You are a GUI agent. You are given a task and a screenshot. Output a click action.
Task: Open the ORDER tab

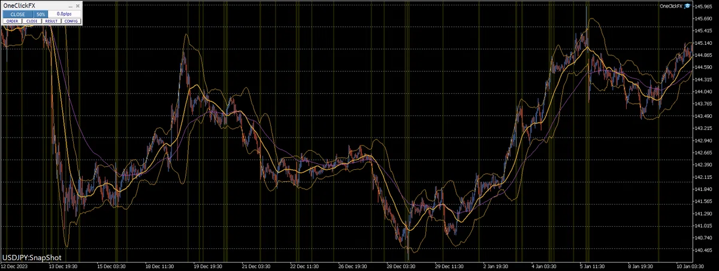(x=12, y=21)
